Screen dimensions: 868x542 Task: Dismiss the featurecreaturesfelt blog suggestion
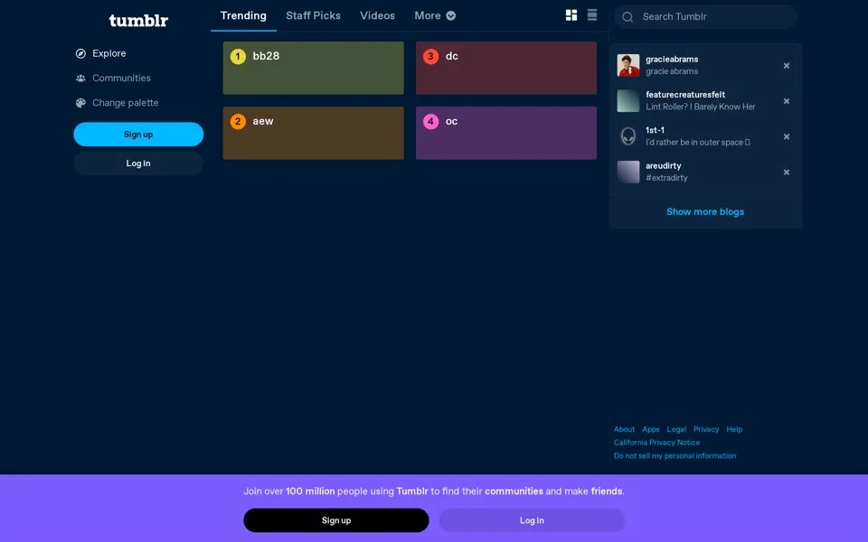pos(786,101)
